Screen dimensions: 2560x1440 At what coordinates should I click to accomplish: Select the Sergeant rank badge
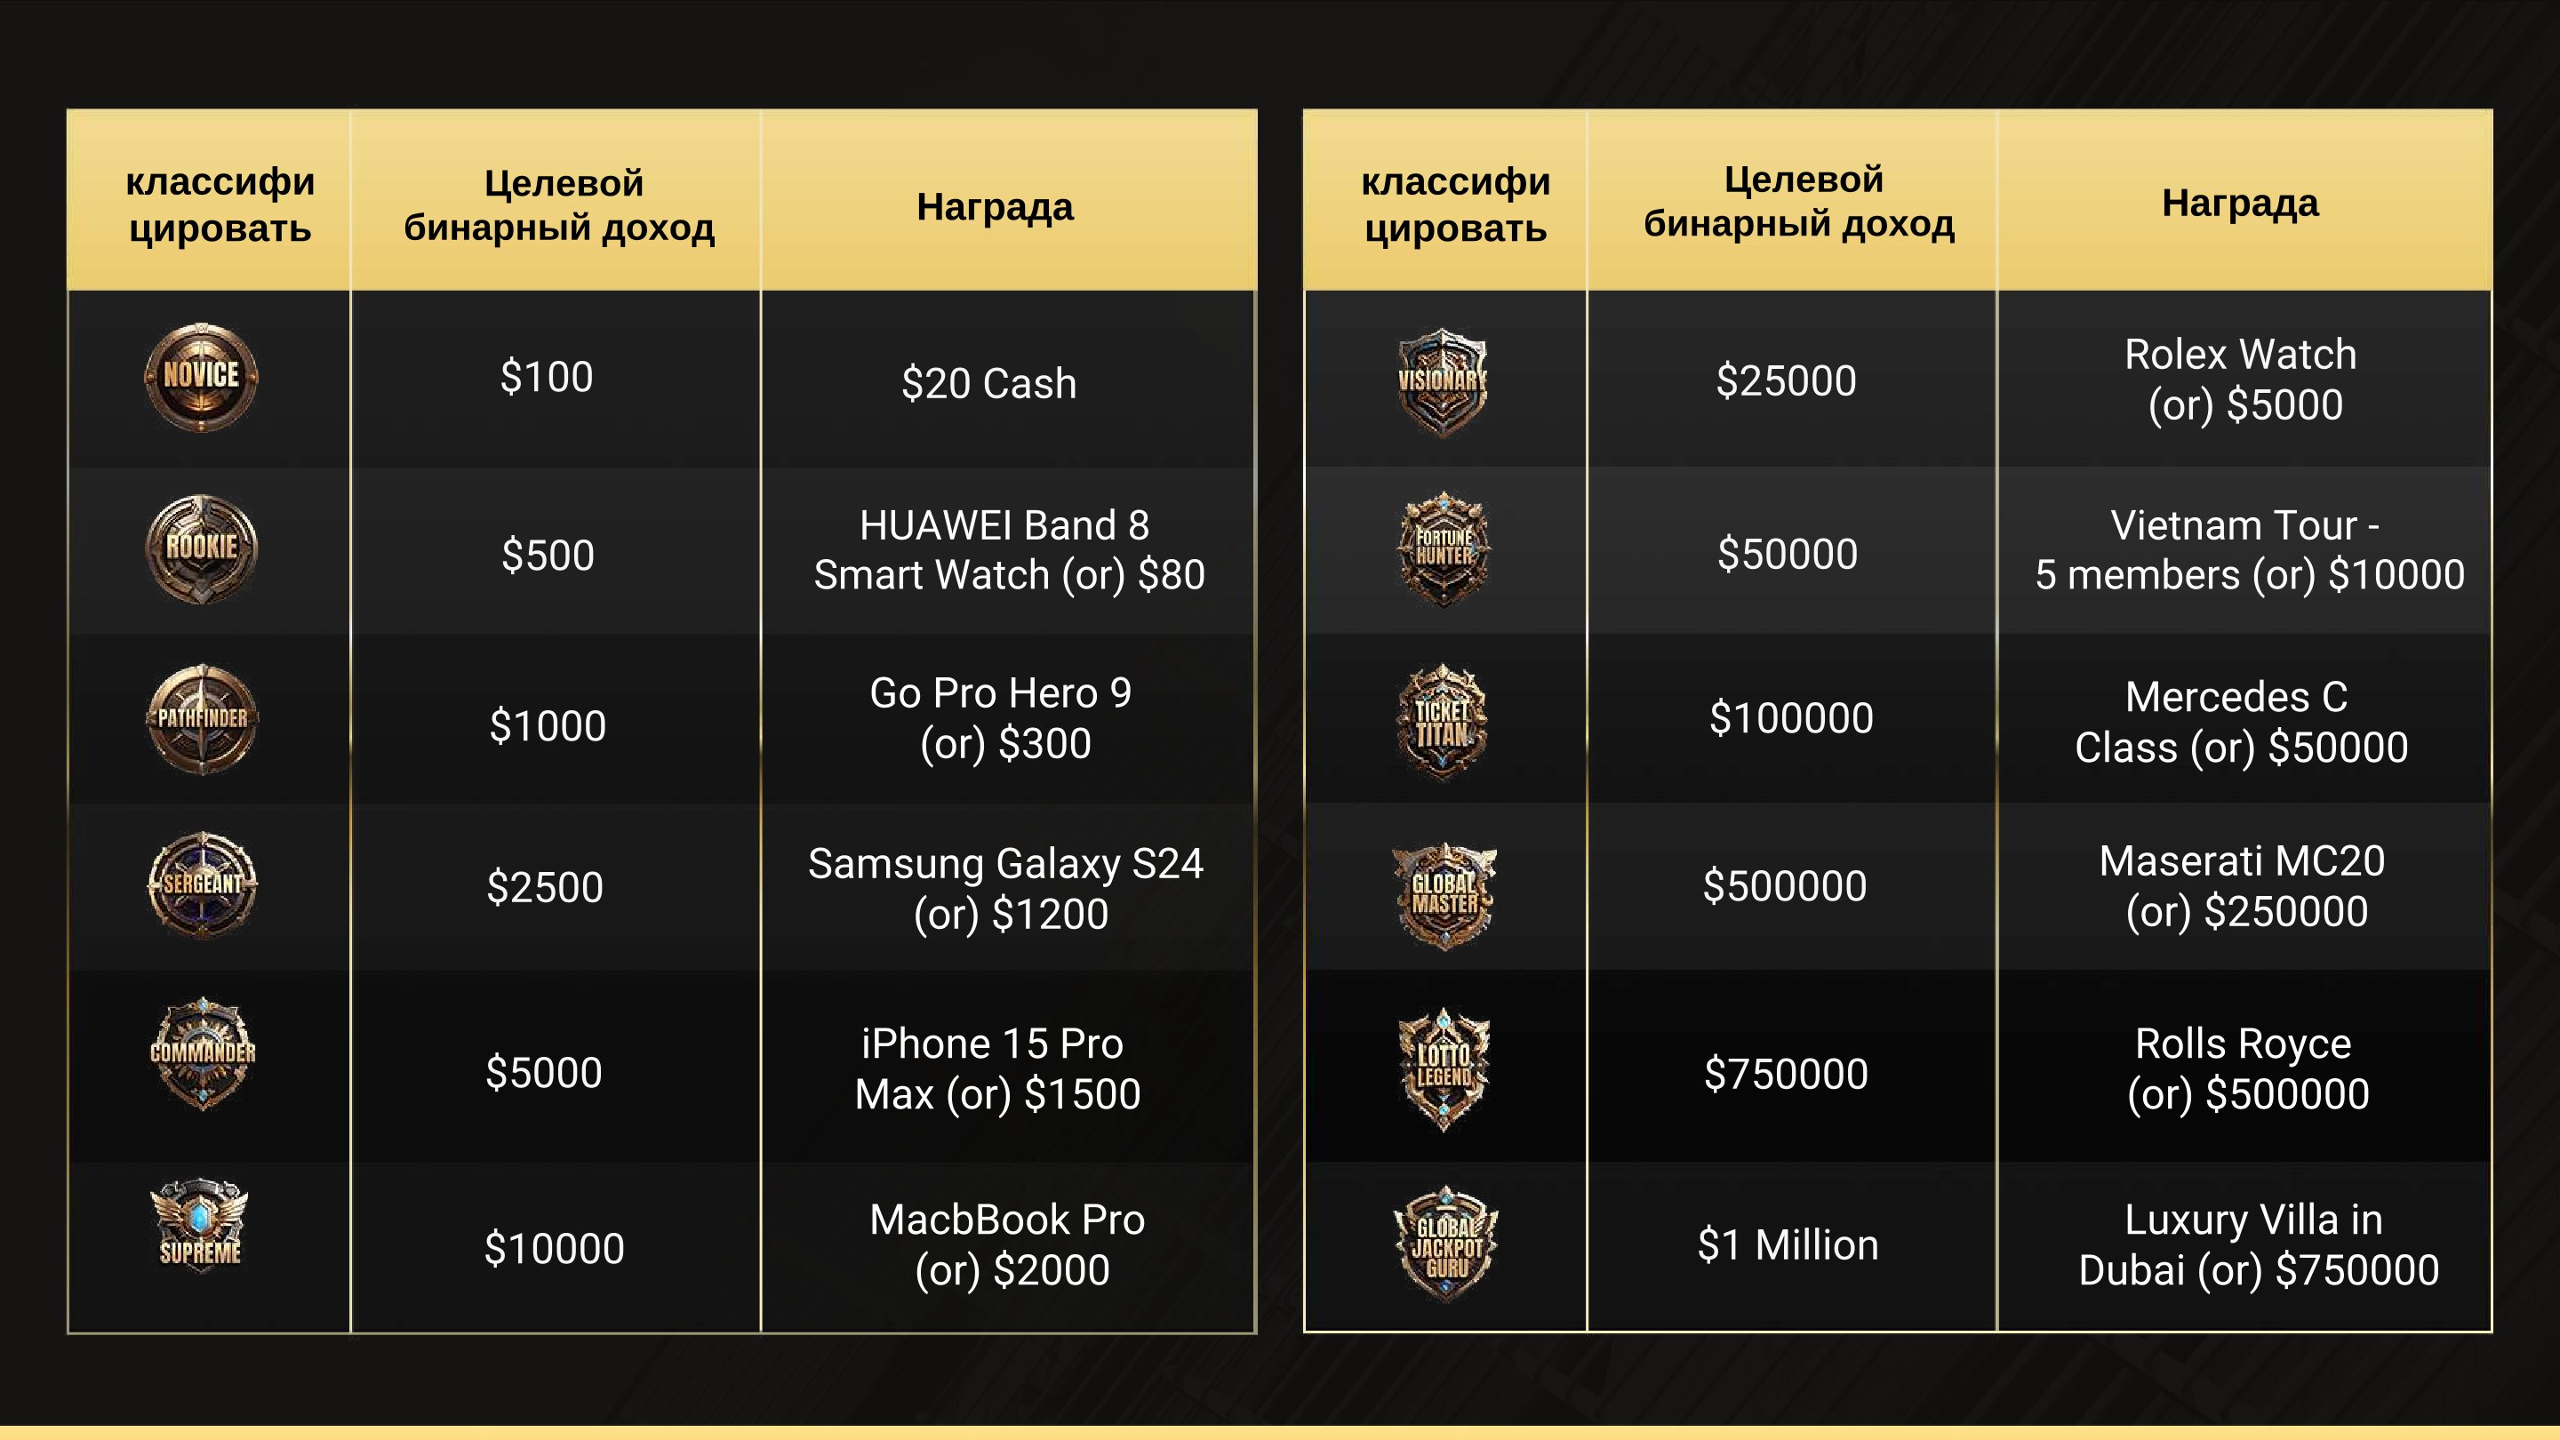point(202,884)
